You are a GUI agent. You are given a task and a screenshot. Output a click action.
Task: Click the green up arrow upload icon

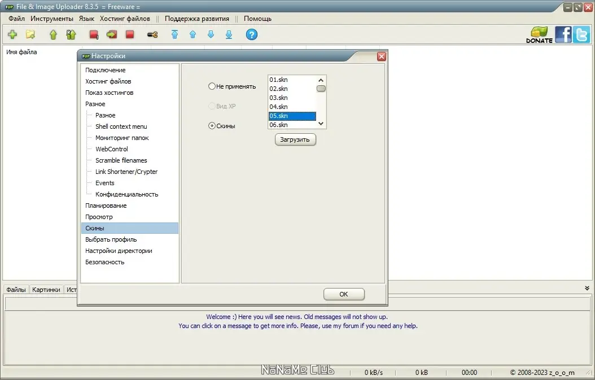53,34
